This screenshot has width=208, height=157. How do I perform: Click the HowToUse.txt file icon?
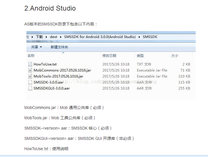pos(30,64)
